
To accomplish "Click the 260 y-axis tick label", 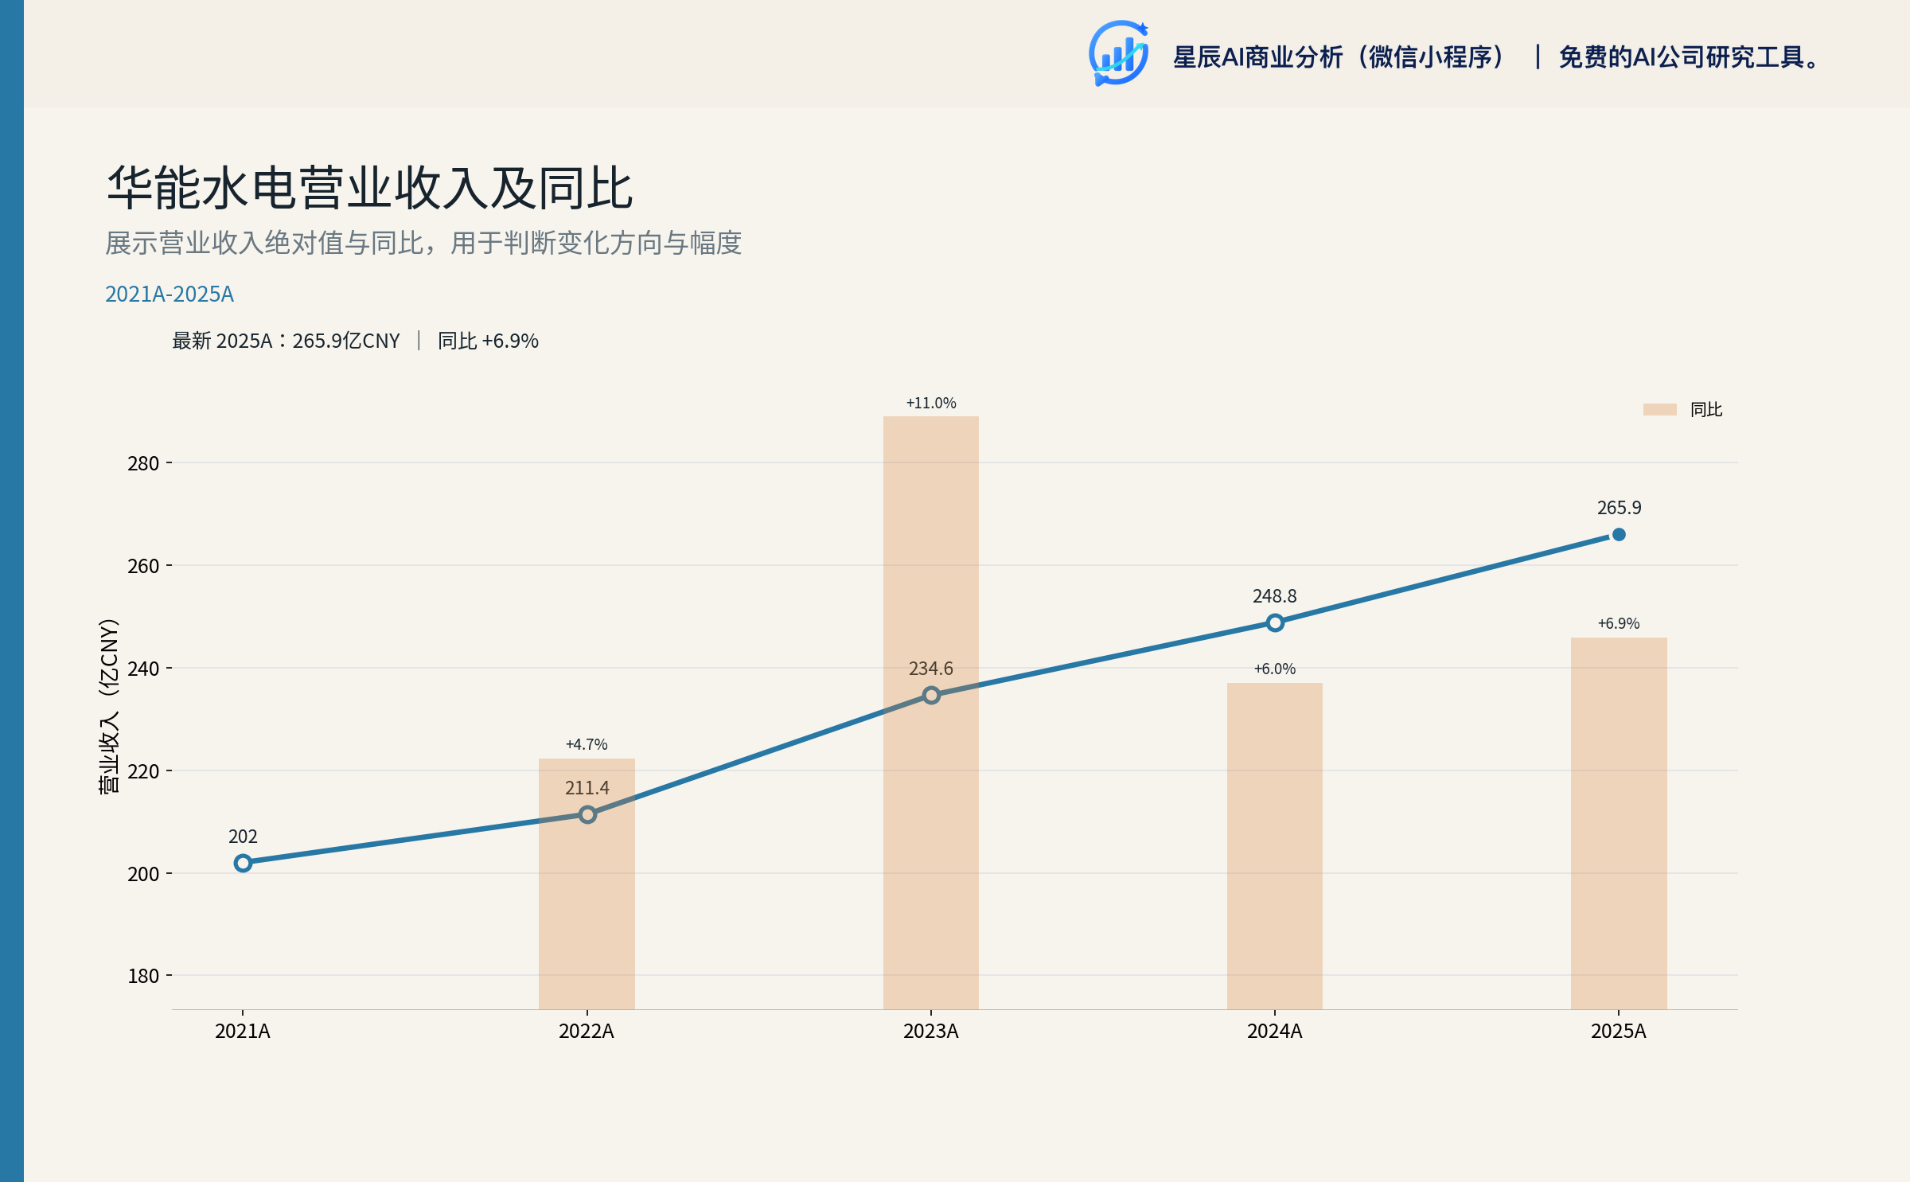I will [x=143, y=566].
